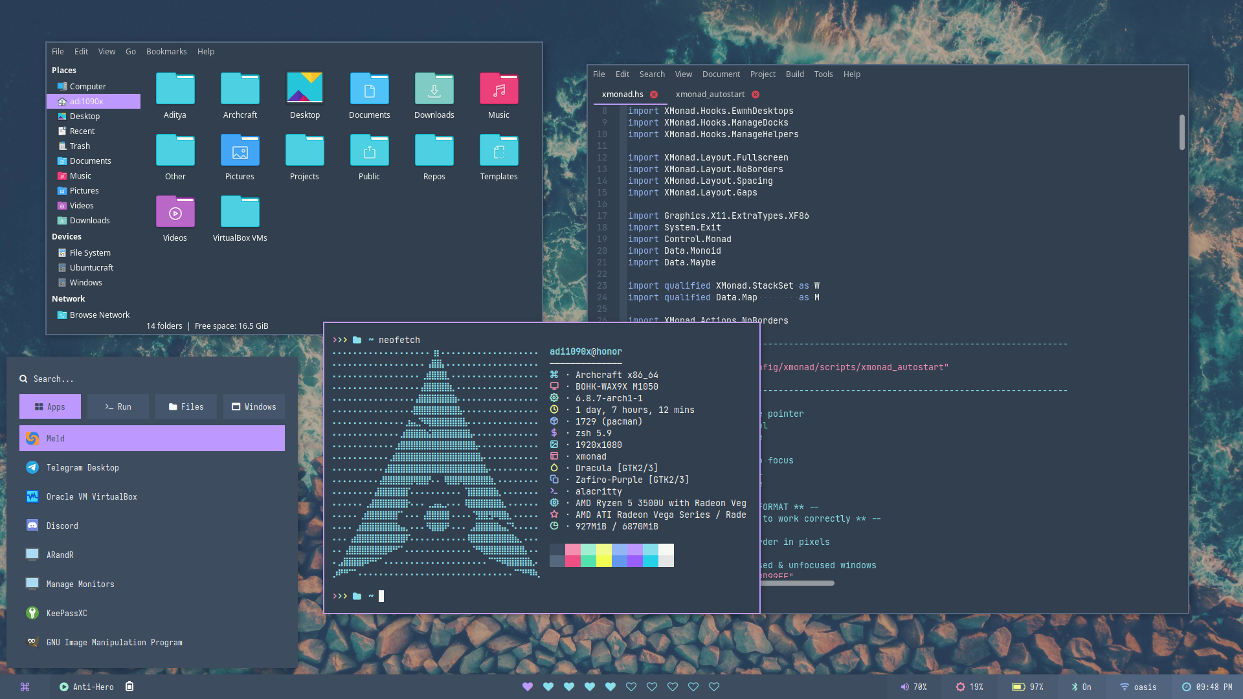
Task: Open the VirtualBox VMs folder
Action: click(x=240, y=212)
